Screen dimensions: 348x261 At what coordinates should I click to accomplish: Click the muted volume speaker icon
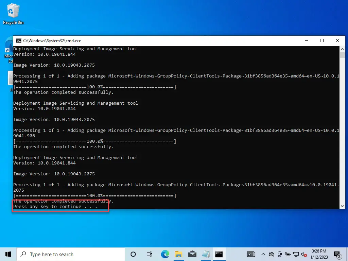pos(304,255)
